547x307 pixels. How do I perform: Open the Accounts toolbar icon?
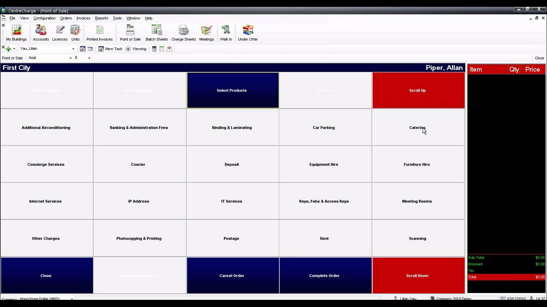coord(41,33)
